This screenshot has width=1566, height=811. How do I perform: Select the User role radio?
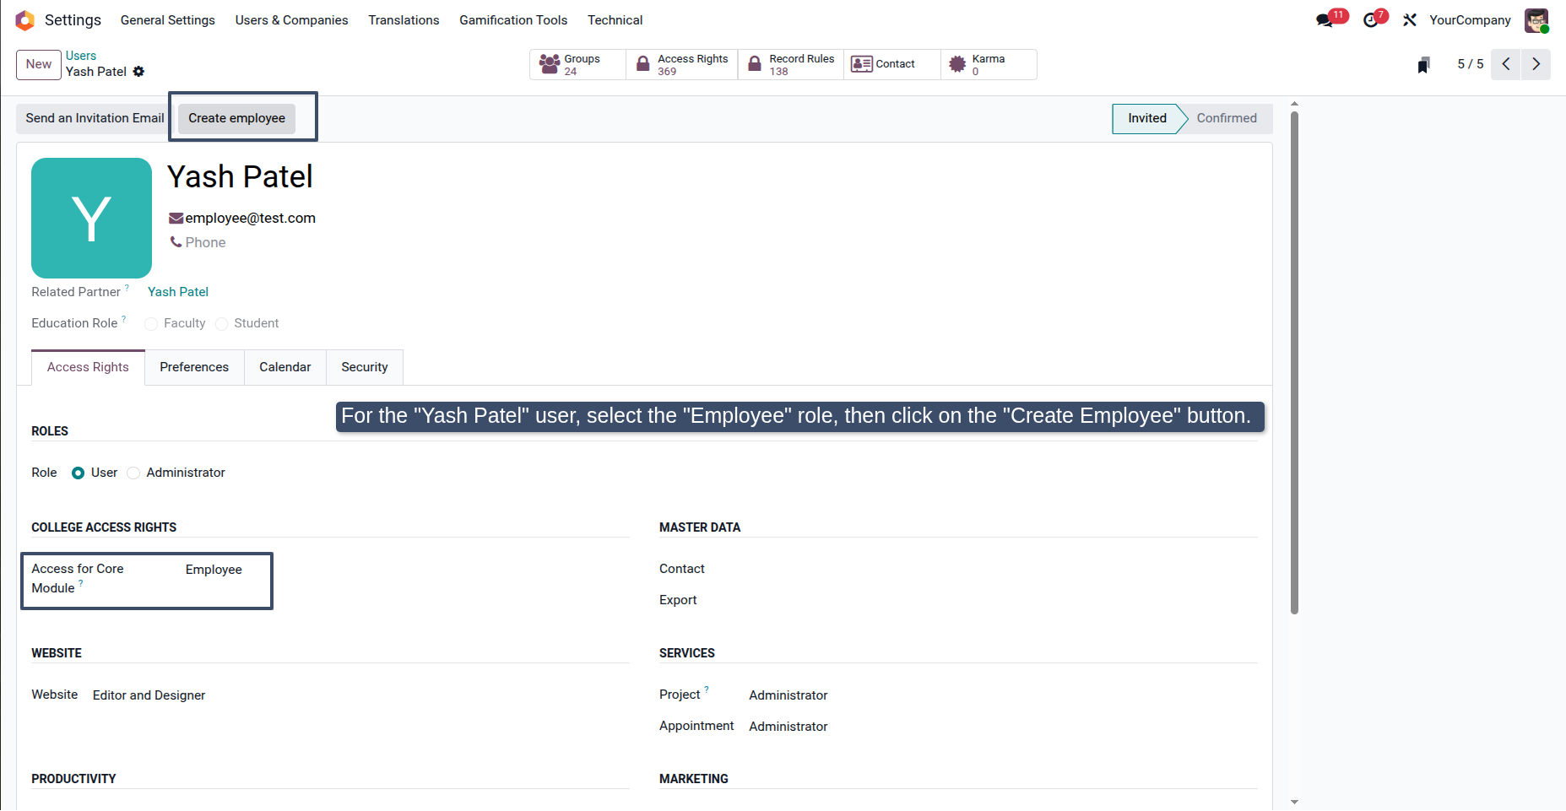[x=78, y=473]
